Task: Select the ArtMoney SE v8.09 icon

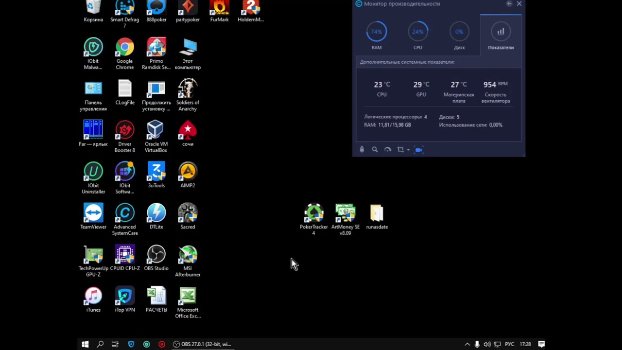Action: tap(345, 220)
